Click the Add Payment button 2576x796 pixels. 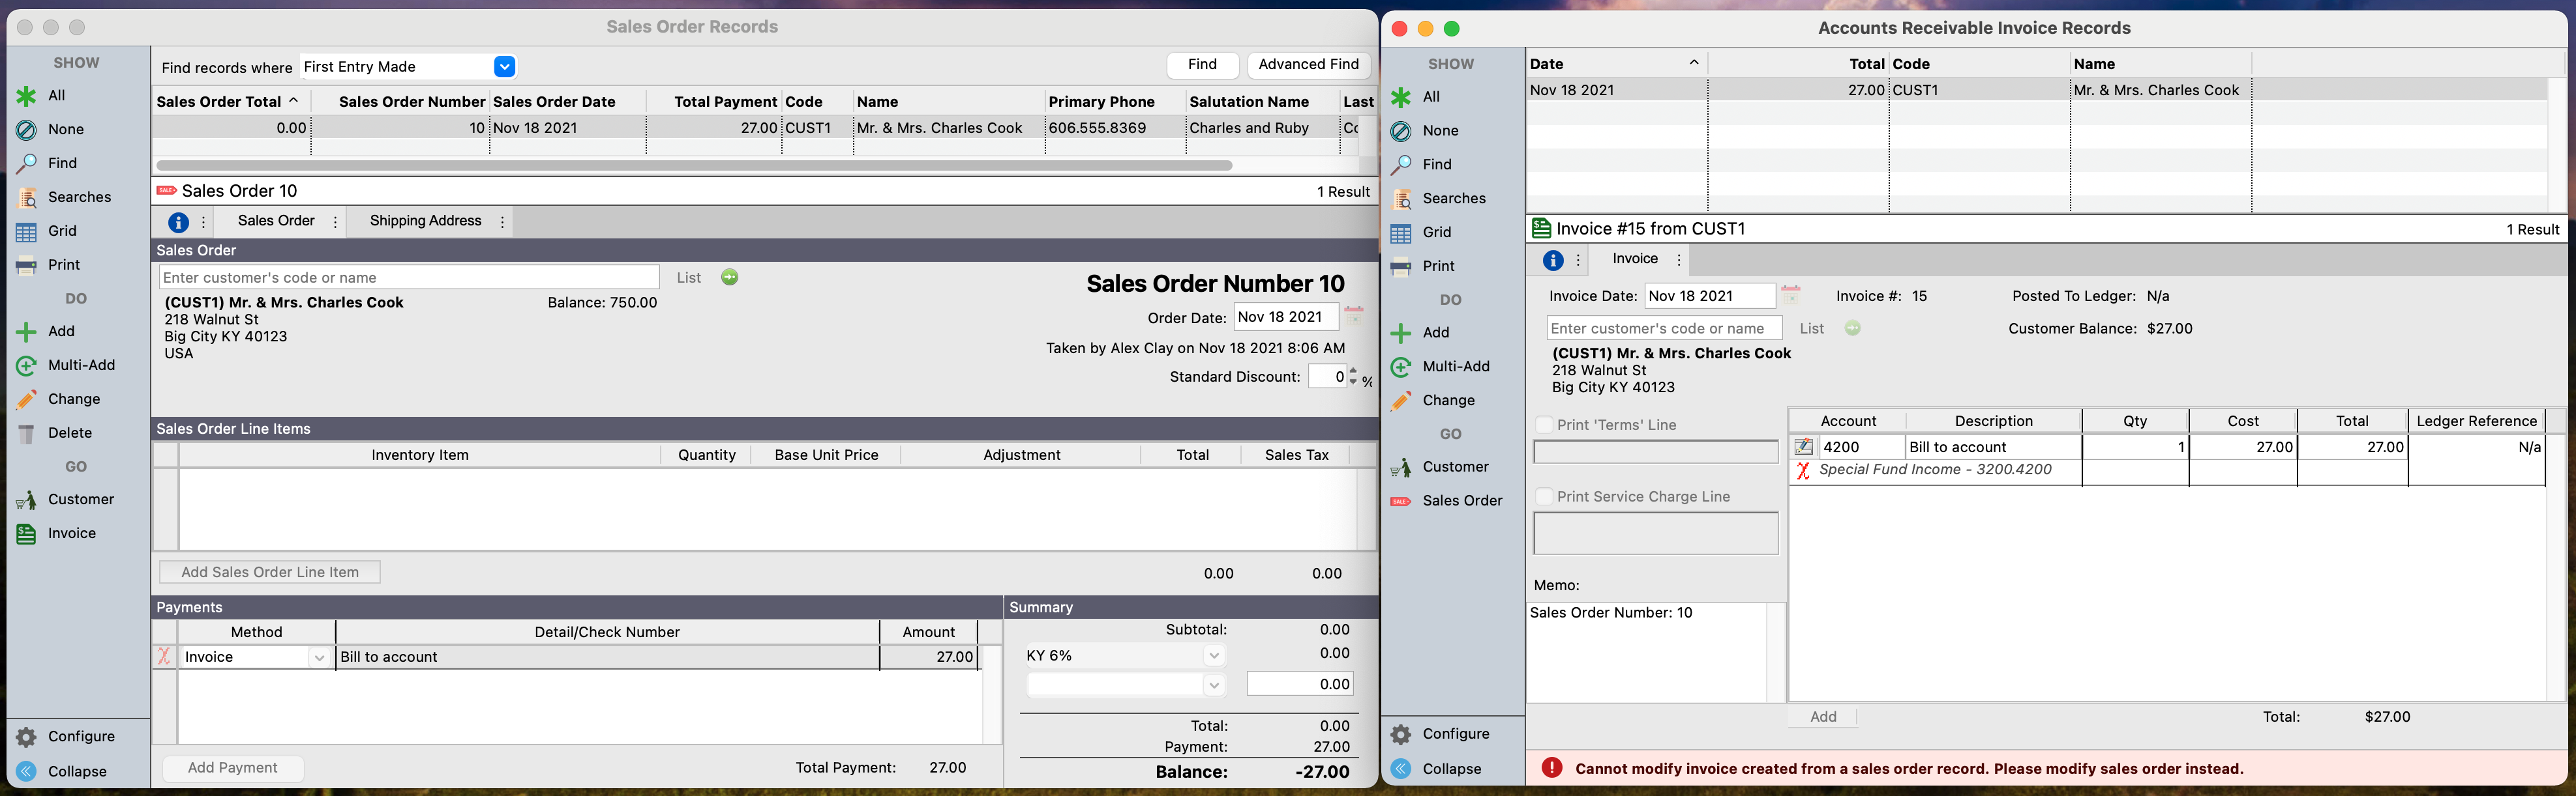click(233, 768)
